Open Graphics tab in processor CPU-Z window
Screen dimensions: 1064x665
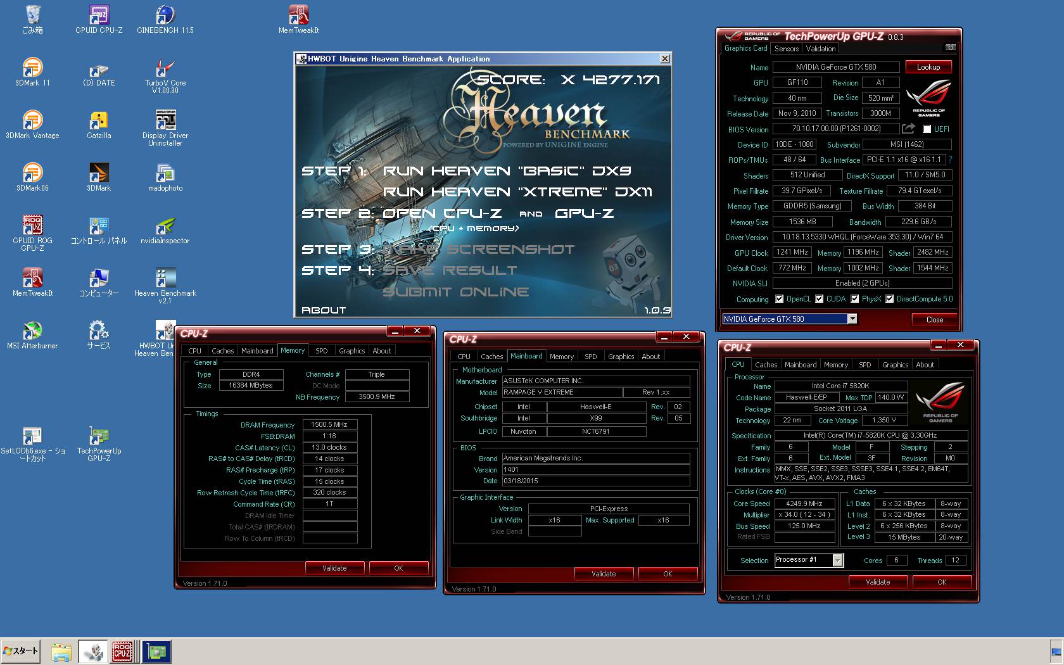point(895,365)
